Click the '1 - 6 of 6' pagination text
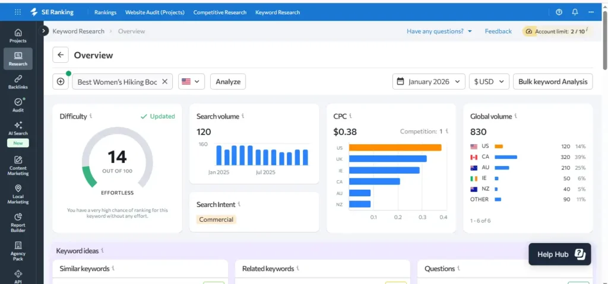The width and height of the screenshot is (608, 284). point(480,221)
